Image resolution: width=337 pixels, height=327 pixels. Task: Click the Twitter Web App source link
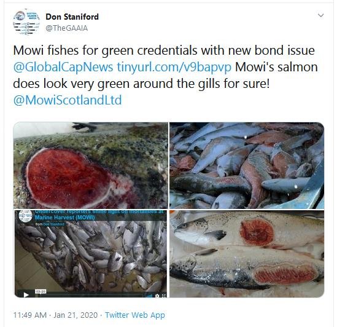pyautogui.click(x=135, y=315)
